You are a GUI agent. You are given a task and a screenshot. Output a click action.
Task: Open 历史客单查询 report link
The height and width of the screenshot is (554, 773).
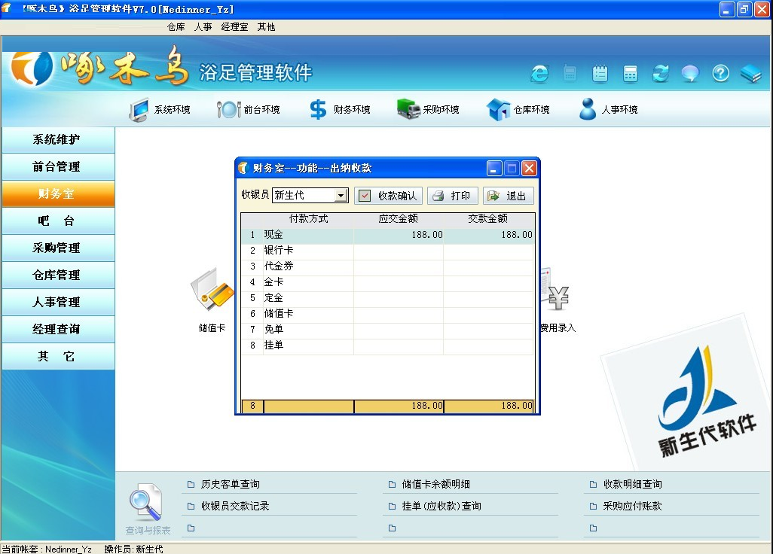coord(230,485)
